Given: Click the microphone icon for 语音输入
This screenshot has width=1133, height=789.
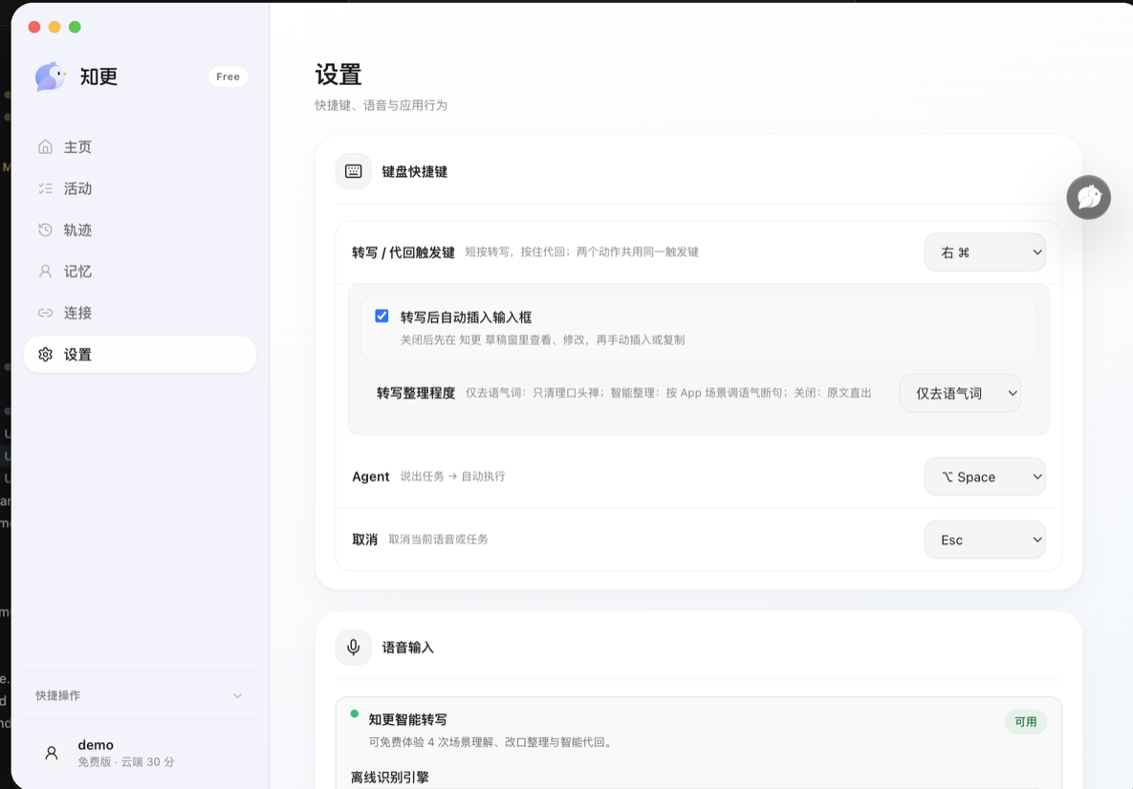Looking at the screenshot, I should click(x=354, y=647).
